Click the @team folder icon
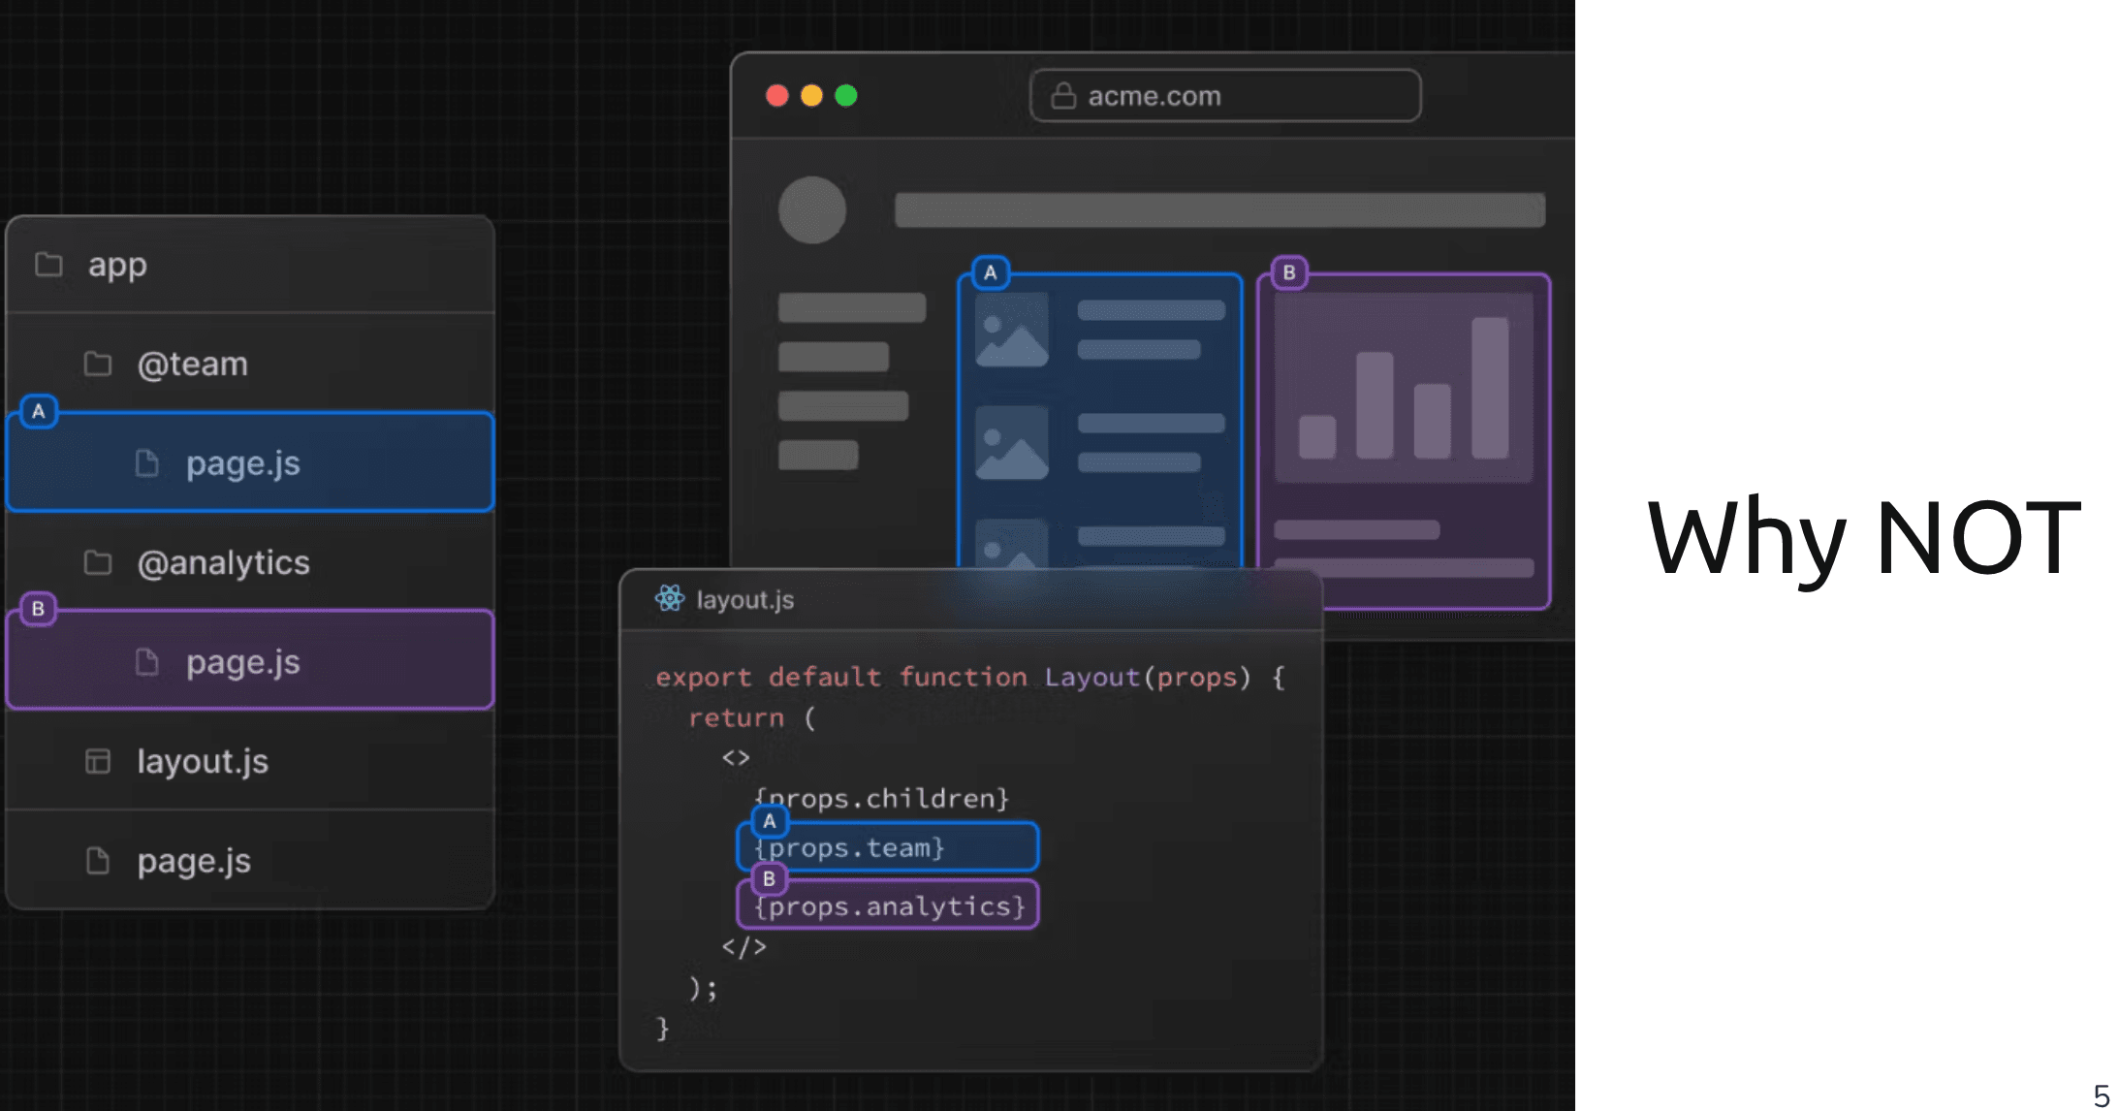 click(98, 364)
